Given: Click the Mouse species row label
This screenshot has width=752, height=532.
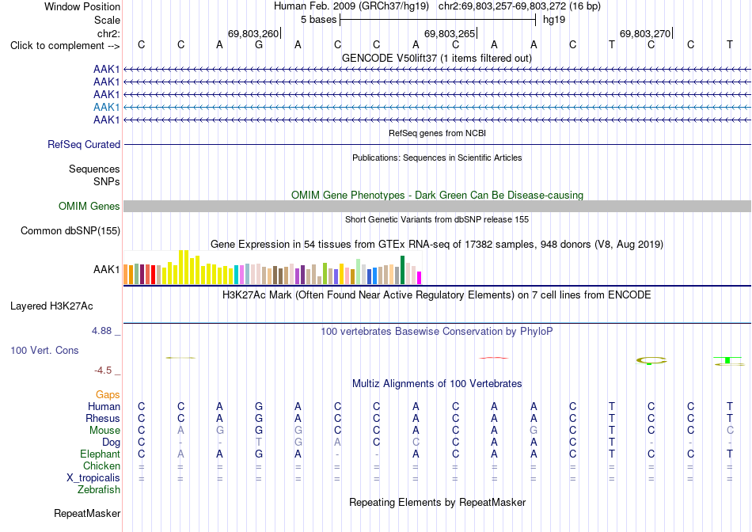Looking at the screenshot, I should coord(104,431).
